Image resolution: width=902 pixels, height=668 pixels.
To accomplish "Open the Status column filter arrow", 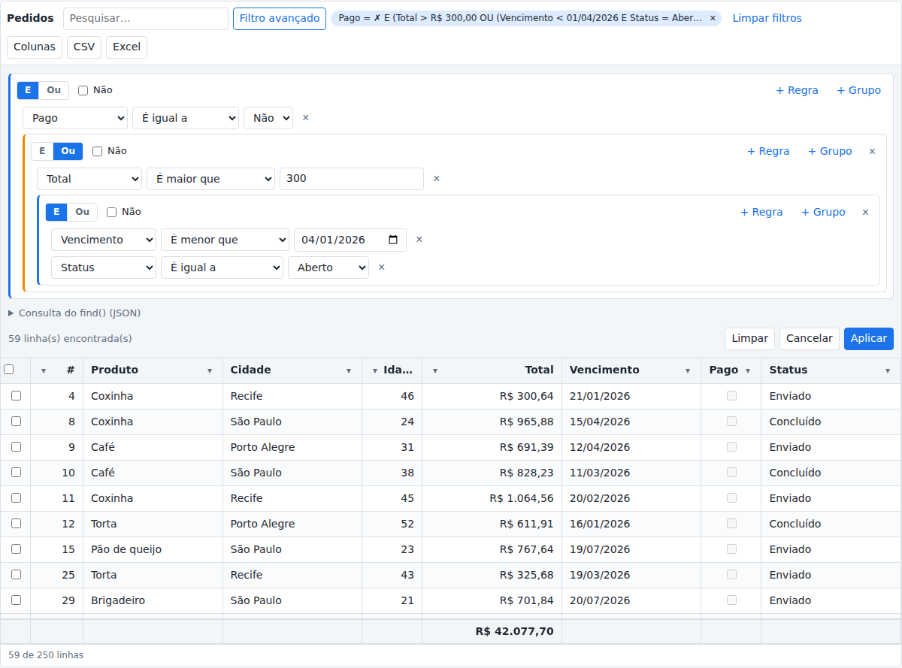I will click(x=888, y=370).
